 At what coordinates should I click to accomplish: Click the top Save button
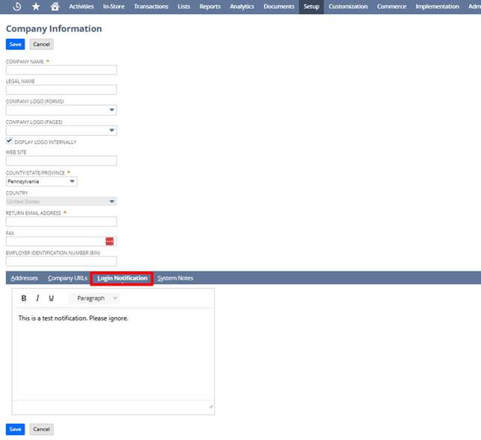point(16,44)
